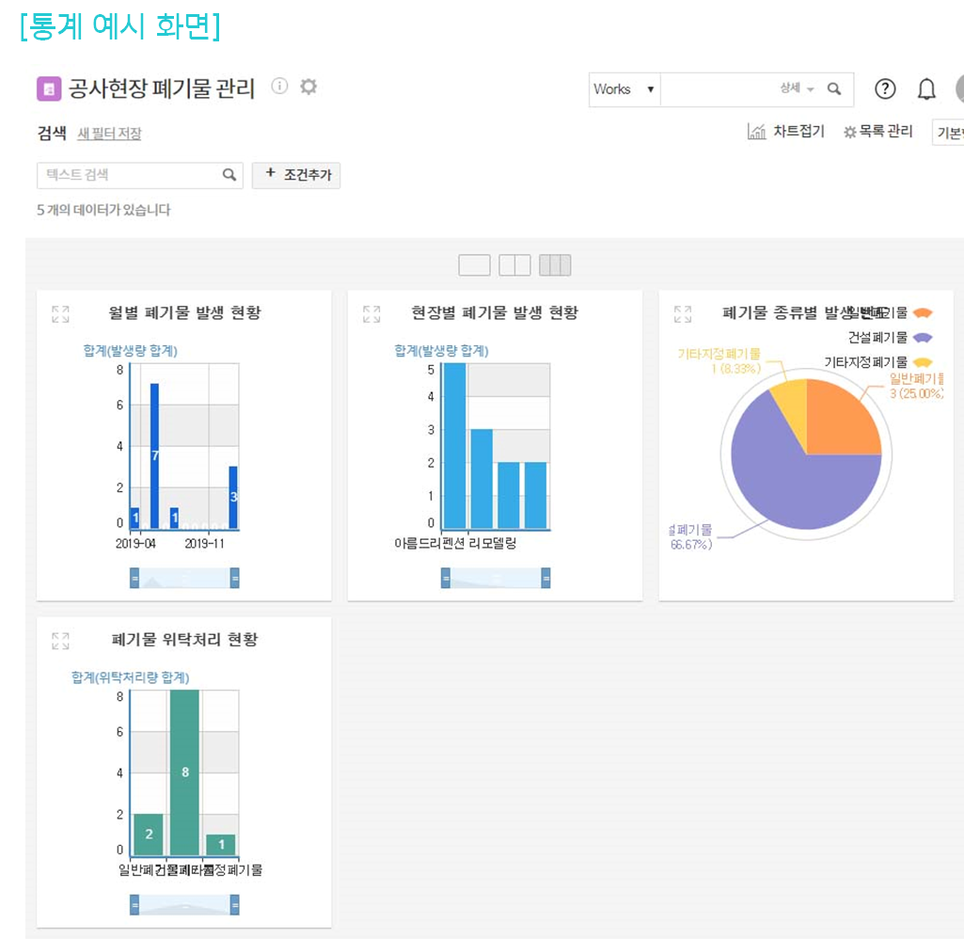
Task: Select the three-column chart layout
Action: click(555, 265)
